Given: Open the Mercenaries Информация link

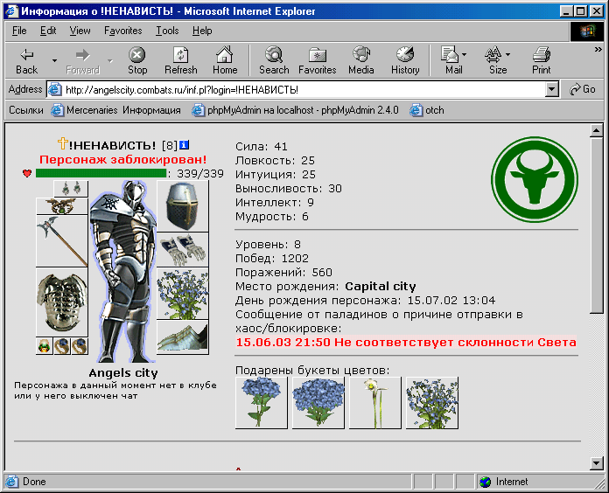Looking at the screenshot, I should (116, 110).
